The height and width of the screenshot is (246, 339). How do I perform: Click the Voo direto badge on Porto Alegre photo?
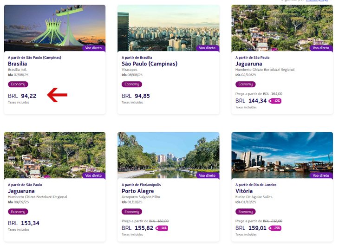point(207,175)
